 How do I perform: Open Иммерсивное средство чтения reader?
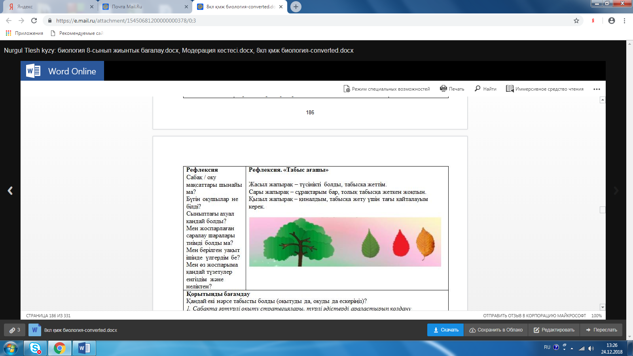pos(545,89)
